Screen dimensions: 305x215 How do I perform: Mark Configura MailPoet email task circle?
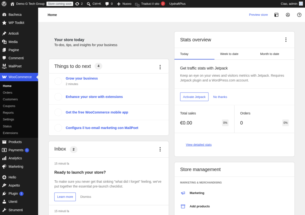coord(58,128)
